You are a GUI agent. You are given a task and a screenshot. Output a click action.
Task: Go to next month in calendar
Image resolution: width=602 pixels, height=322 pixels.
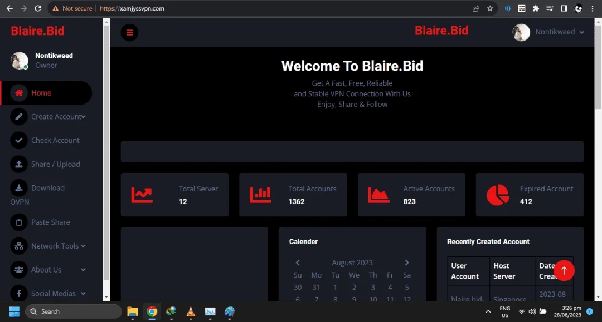pyautogui.click(x=407, y=262)
